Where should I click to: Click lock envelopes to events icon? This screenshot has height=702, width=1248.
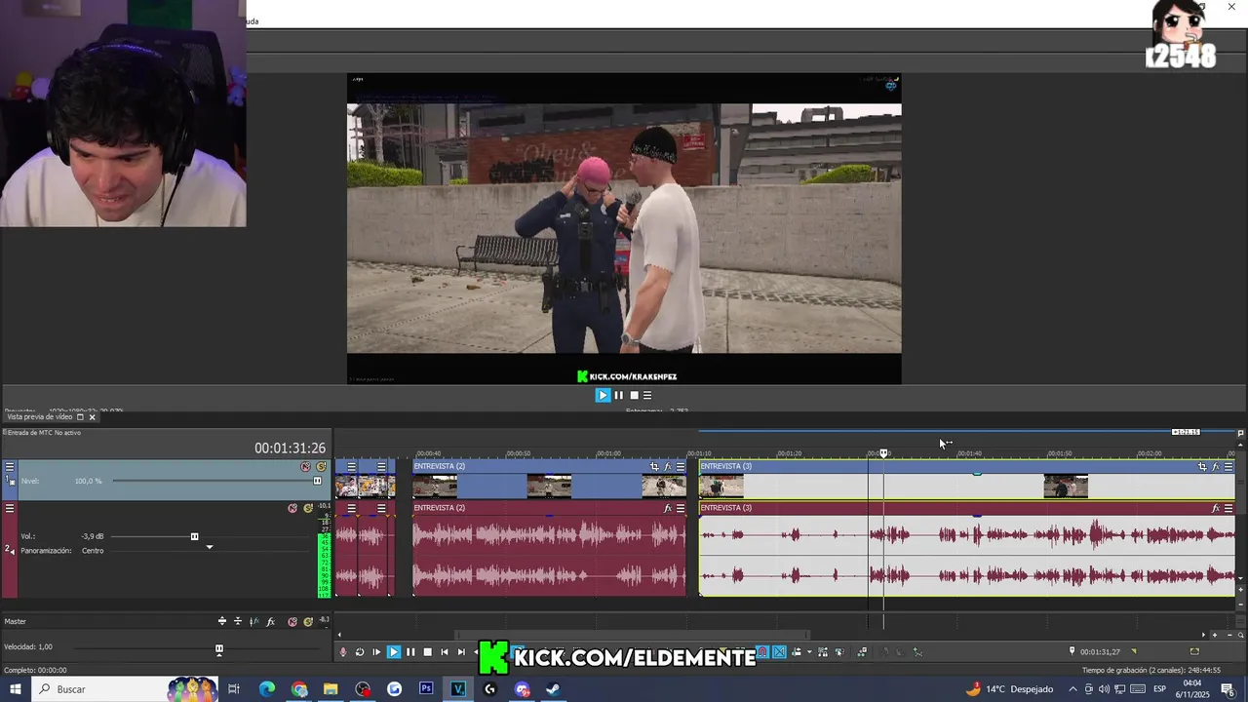click(x=823, y=652)
